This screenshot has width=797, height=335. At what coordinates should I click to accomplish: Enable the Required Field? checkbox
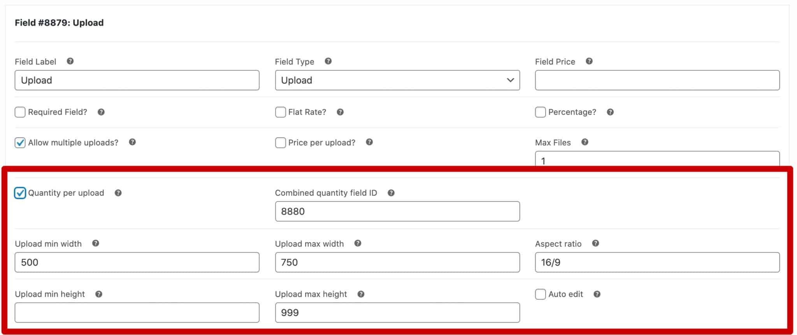[20, 112]
